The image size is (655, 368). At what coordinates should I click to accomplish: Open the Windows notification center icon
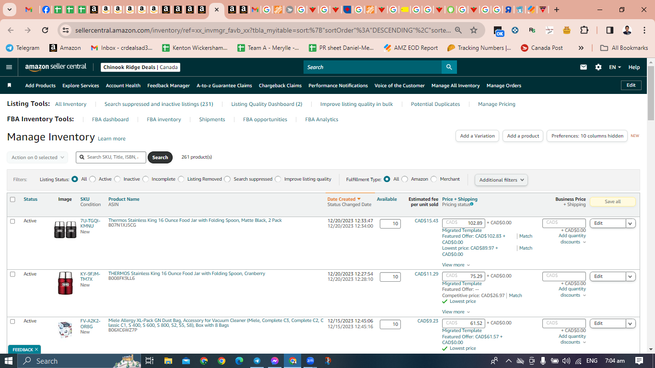639,361
